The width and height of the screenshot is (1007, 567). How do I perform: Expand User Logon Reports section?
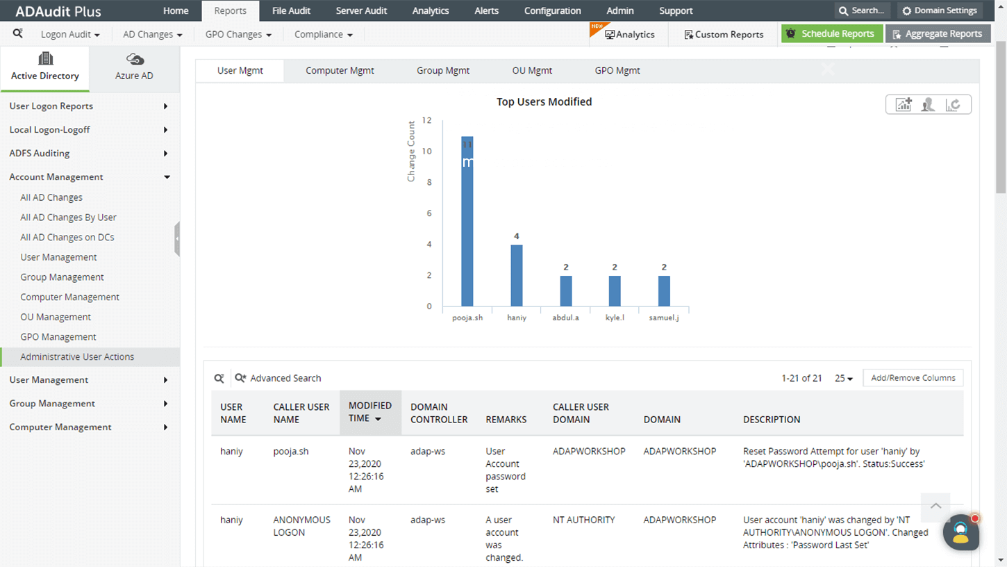click(90, 106)
